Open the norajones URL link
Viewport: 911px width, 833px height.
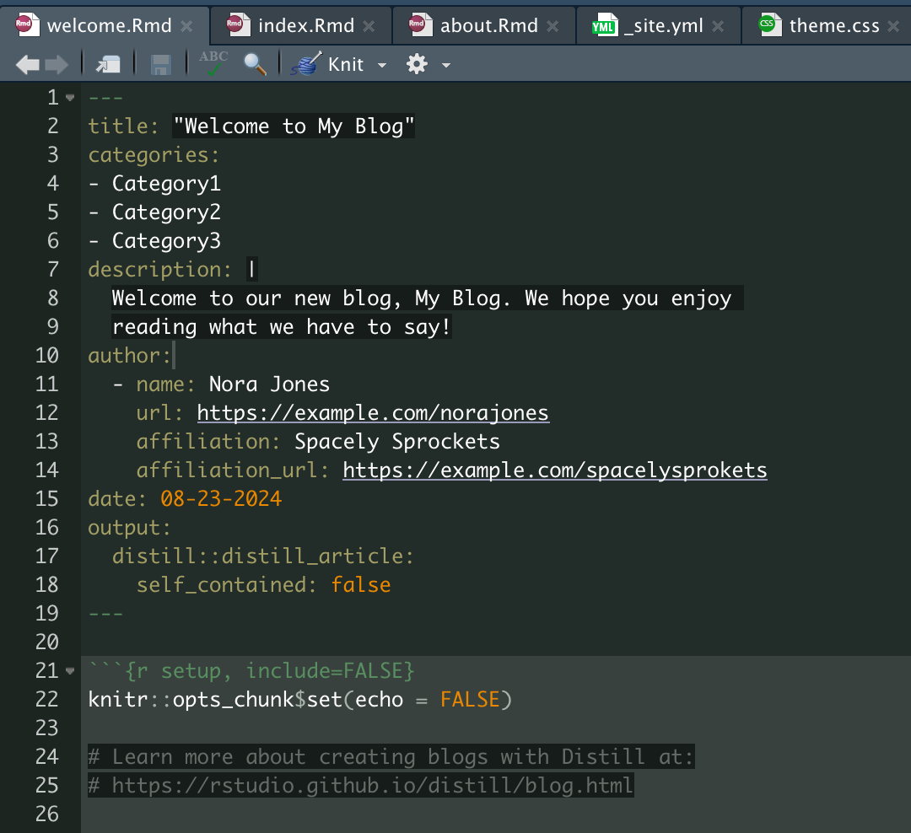[x=373, y=413]
